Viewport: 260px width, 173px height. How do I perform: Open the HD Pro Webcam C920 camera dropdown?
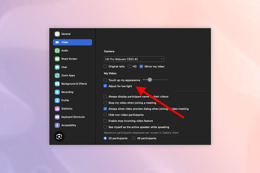[x=134, y=59]
